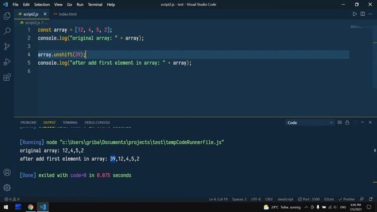Open the output channel dropdown showing Code
This screenshot has width=377, height=212.
310,122
